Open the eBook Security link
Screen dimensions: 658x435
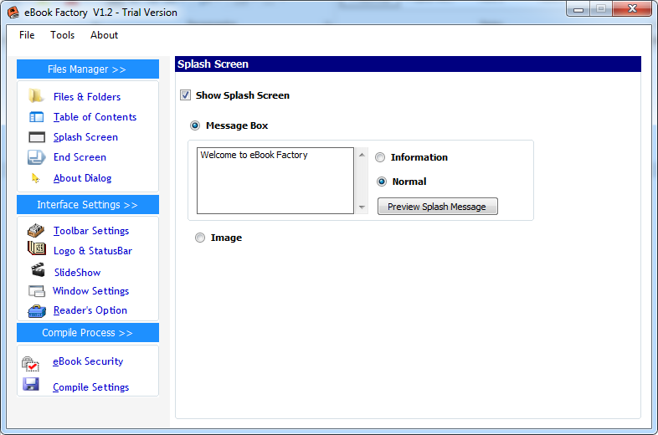[88, 361]
